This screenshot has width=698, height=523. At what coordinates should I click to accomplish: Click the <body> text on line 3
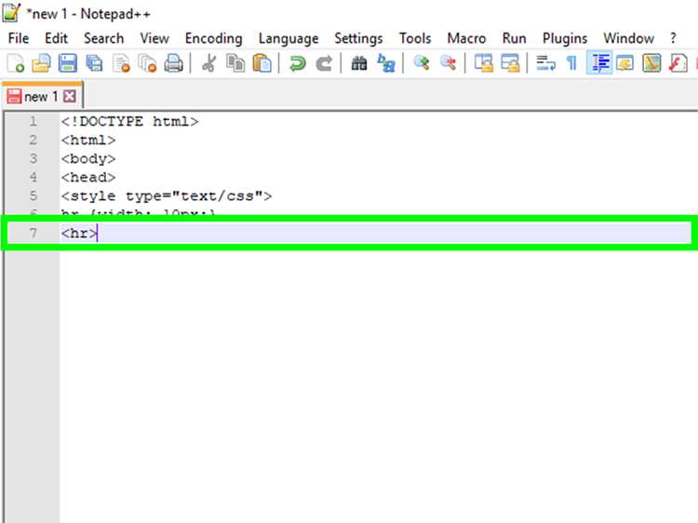pyautogui.click(x=88, y=159)
